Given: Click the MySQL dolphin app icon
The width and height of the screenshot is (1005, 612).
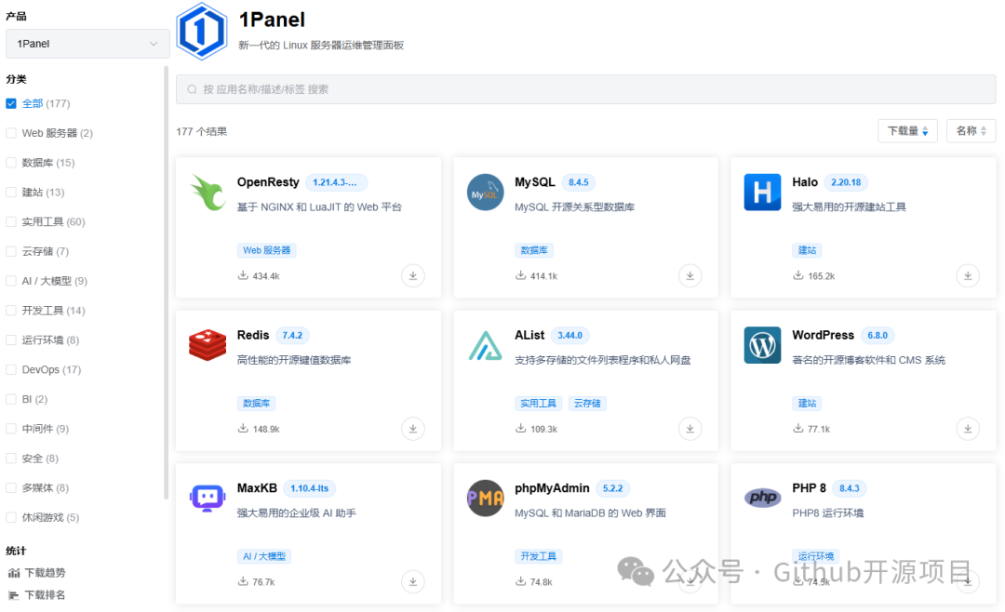Looking at the screenshot, I should 485,193.
